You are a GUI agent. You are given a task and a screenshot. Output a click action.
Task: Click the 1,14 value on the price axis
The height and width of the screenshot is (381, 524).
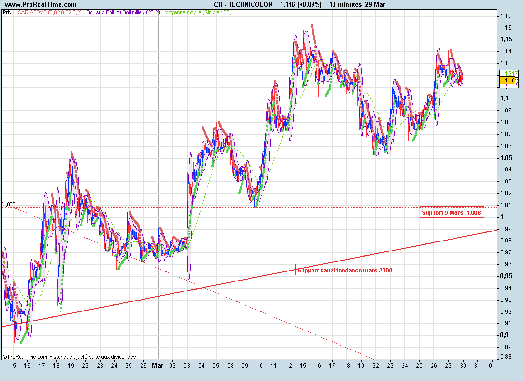(x=505, y=51)
